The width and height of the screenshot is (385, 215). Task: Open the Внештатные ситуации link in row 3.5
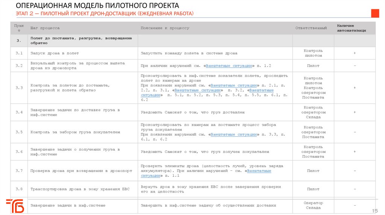pos(233,134)
